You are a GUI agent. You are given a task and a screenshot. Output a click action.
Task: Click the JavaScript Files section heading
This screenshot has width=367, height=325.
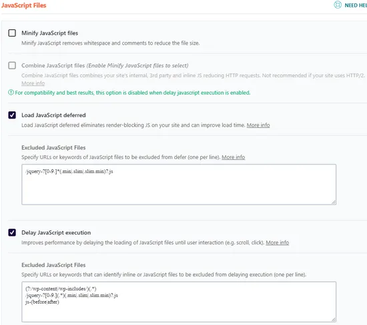(23, 5)
